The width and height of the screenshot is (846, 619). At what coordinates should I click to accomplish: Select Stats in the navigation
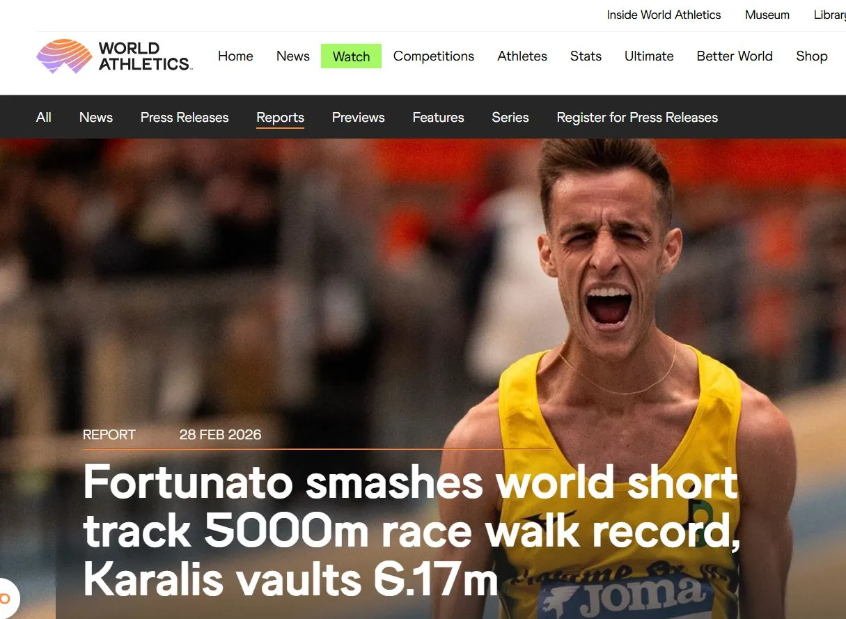(x=586, y=56)
